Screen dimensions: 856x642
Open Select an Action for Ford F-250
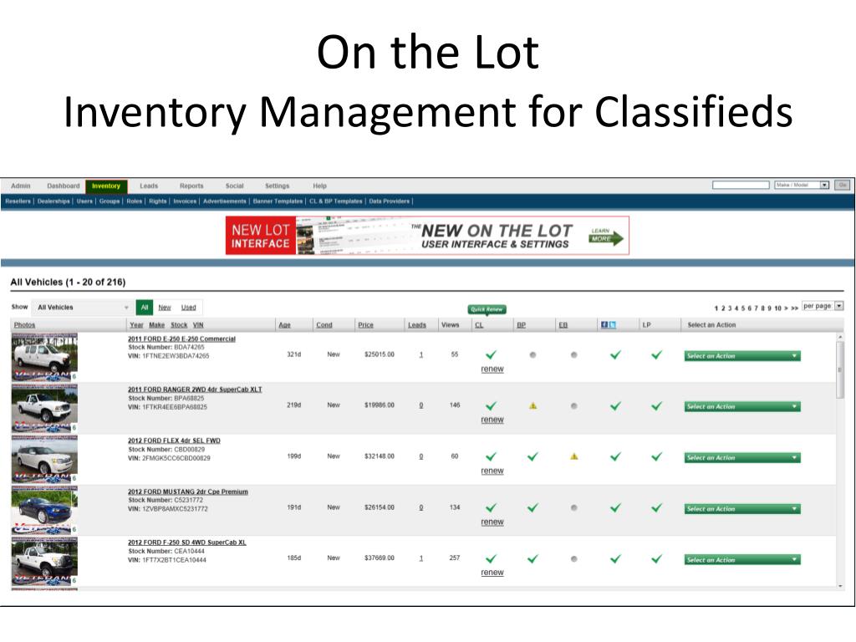742,559
